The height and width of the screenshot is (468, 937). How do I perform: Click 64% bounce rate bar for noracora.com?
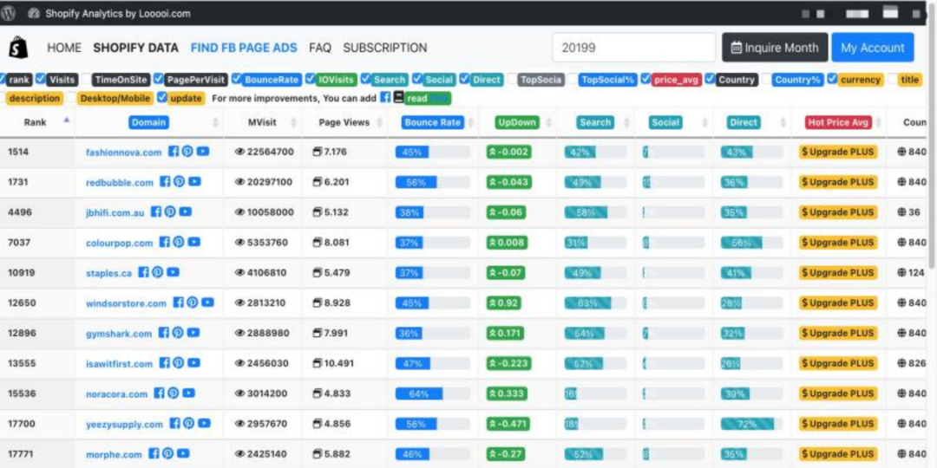coord(419,394)
